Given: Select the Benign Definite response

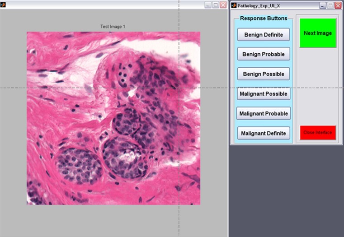Looking at the screenshot, I should 264,35.
